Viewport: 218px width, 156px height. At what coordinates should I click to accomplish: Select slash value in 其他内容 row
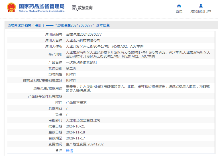(67, 108)
